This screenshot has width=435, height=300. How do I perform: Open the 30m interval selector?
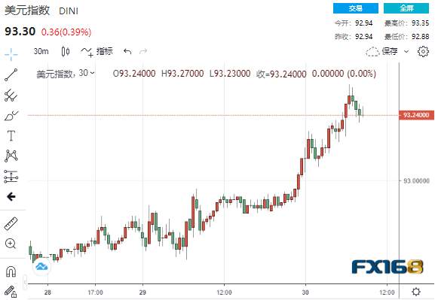click(x=41, y=51)
